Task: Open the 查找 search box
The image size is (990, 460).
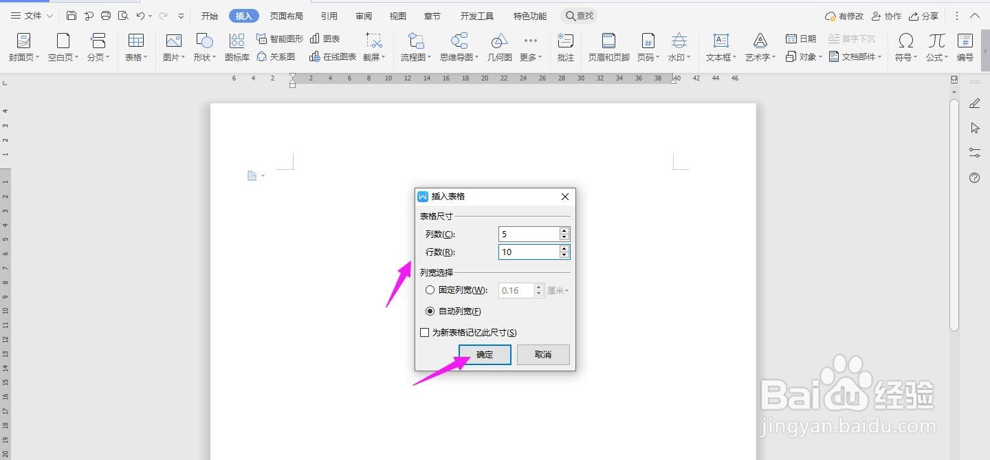Action: [x=580, y=16]
